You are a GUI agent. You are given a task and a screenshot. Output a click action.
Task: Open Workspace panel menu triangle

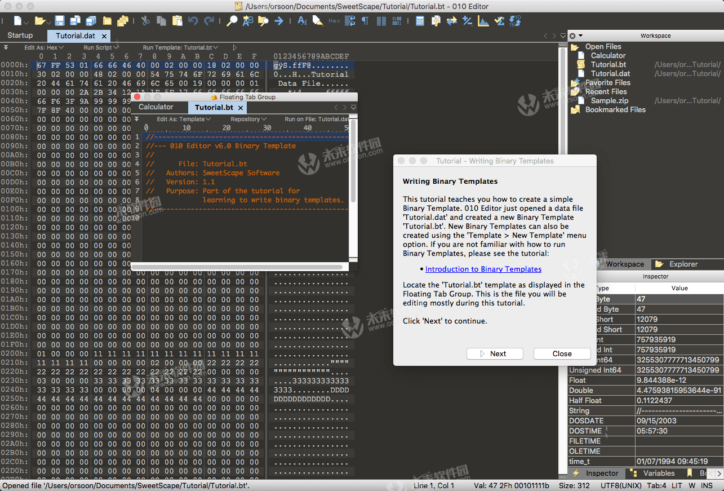coord(580,36)
